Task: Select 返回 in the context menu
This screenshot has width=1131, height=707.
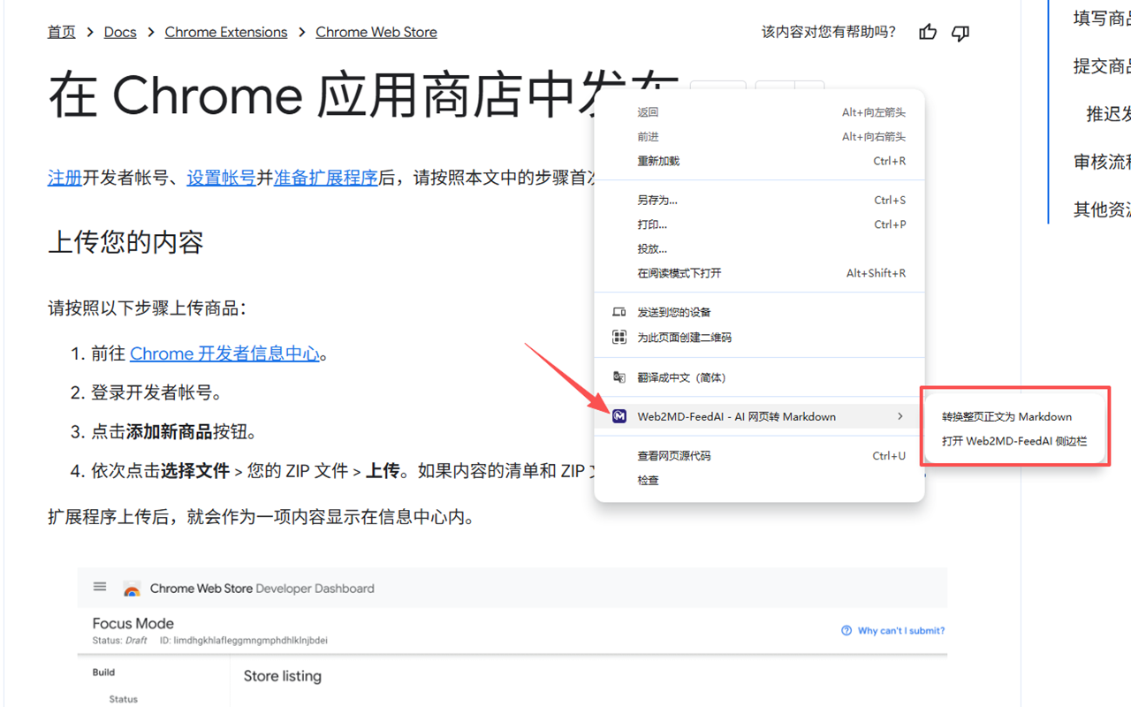Action: (x=759, y=112)
